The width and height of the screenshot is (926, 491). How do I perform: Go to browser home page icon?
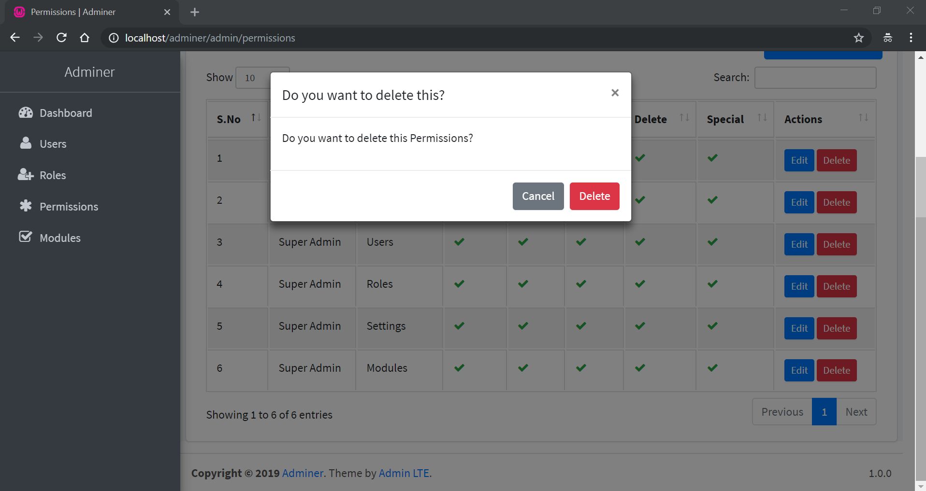85,38
